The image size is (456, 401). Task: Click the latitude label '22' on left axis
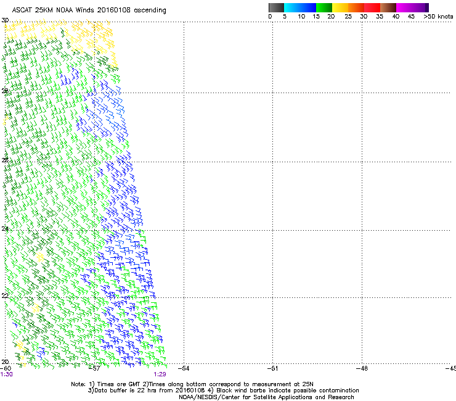pyautogui.click(x=5, y=296)
